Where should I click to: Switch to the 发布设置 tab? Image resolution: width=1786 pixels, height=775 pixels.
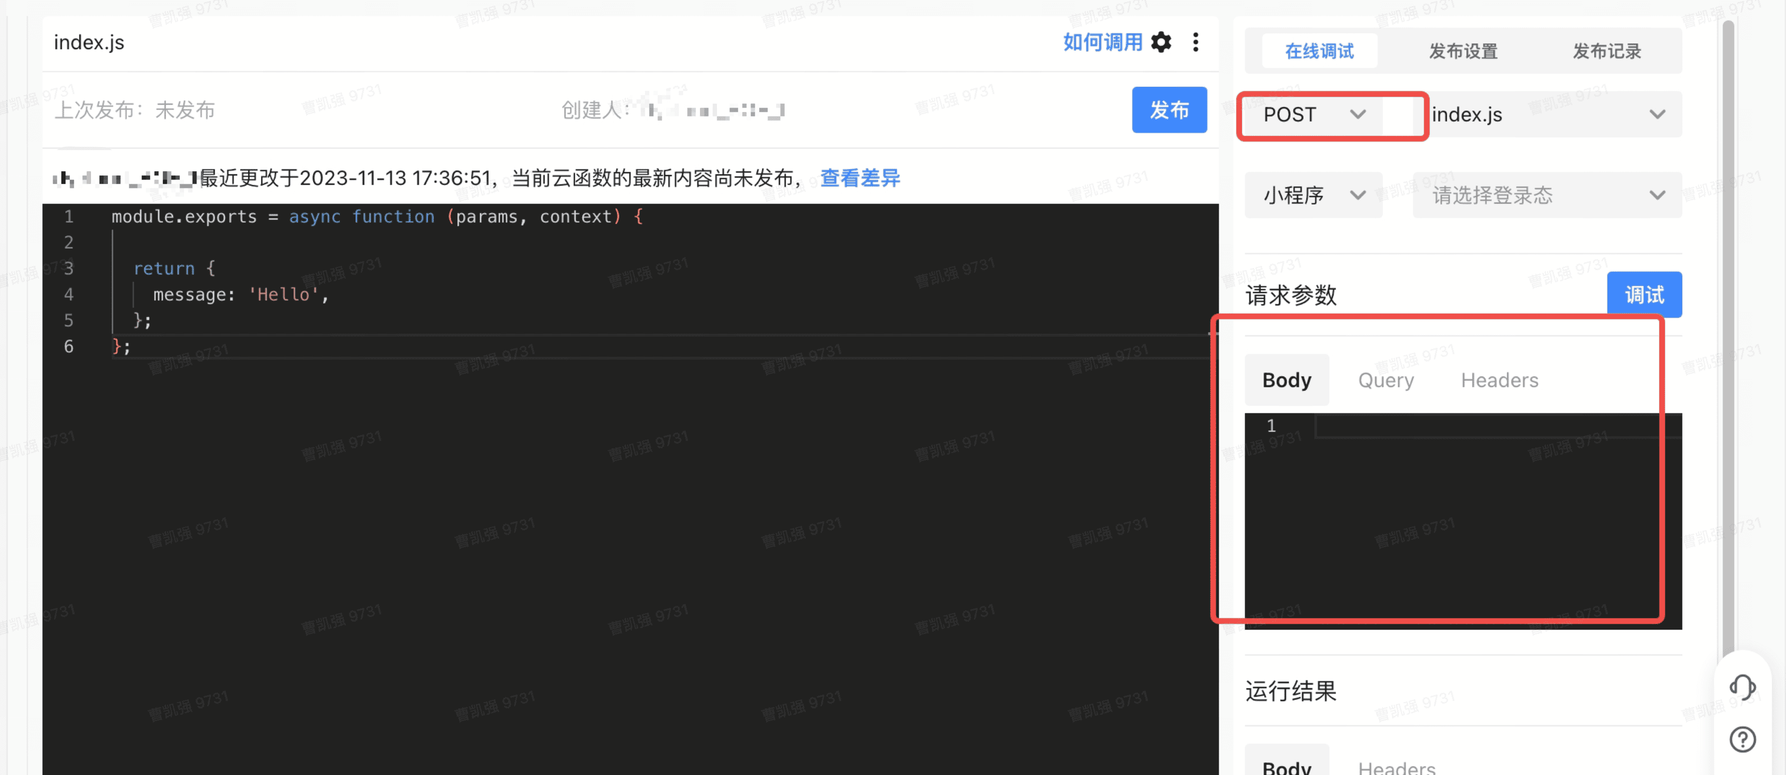(1463, 51)
